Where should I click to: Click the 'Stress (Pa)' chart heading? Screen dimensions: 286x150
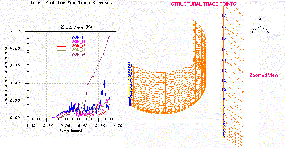tap(77, 27)
